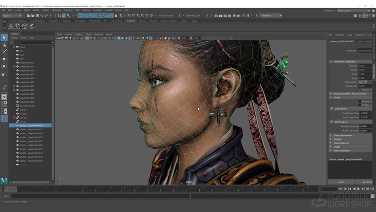Viewport: 376px width, 212px height.
Task: Open the Script Editor icon
Action: click(372, 196)
